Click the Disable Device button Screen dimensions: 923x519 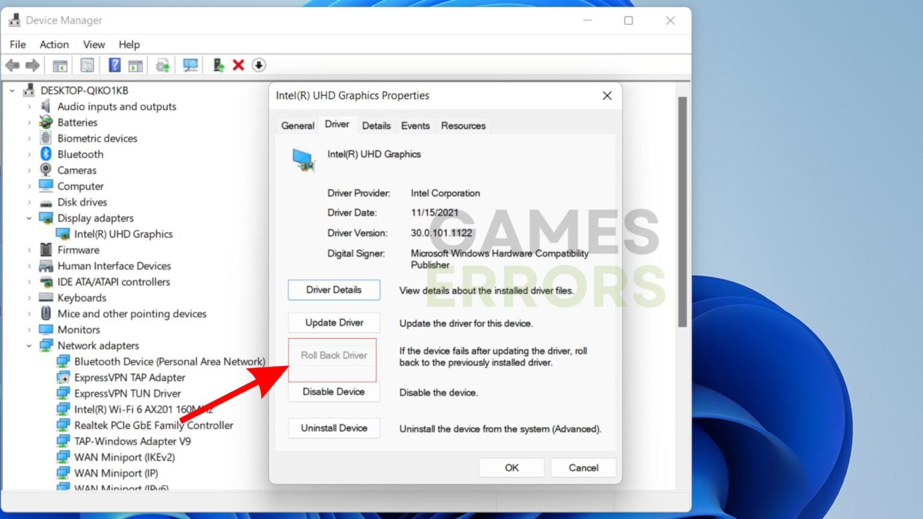(334, 392)
